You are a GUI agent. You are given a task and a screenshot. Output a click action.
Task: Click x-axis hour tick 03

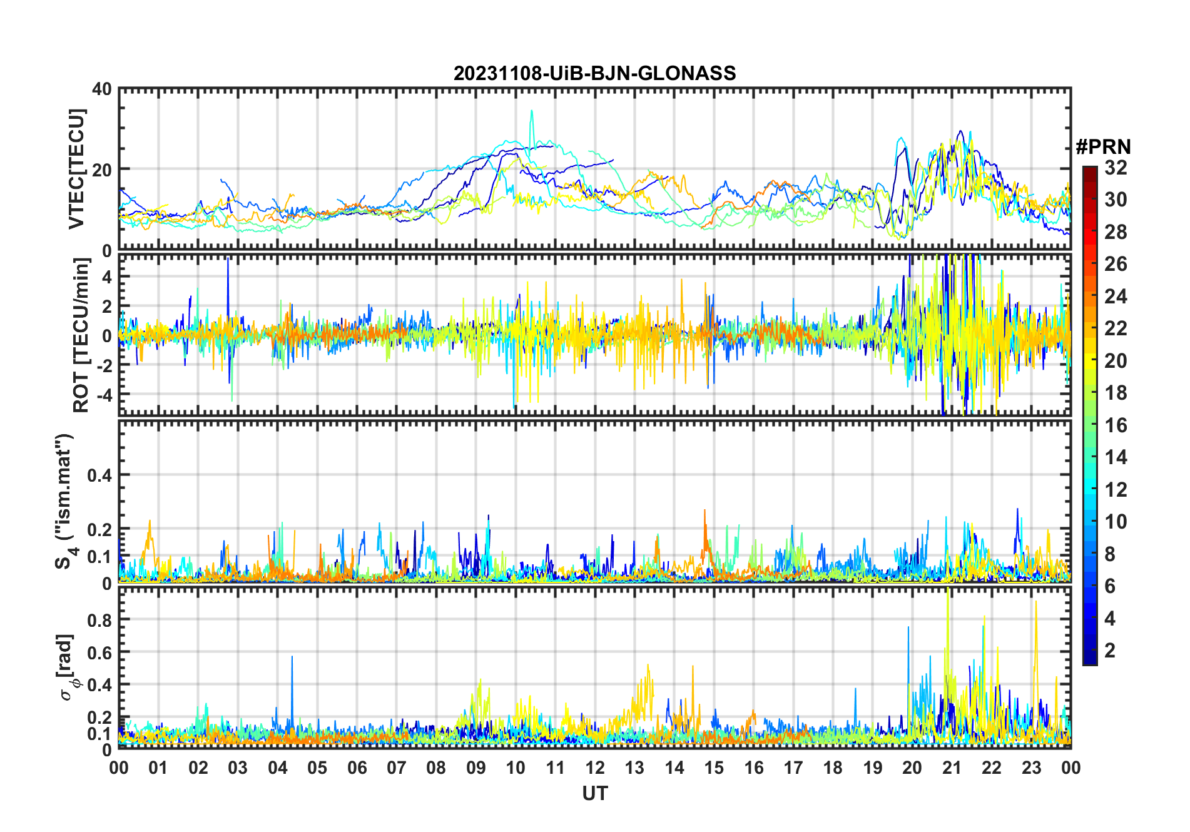pos(238,768)
